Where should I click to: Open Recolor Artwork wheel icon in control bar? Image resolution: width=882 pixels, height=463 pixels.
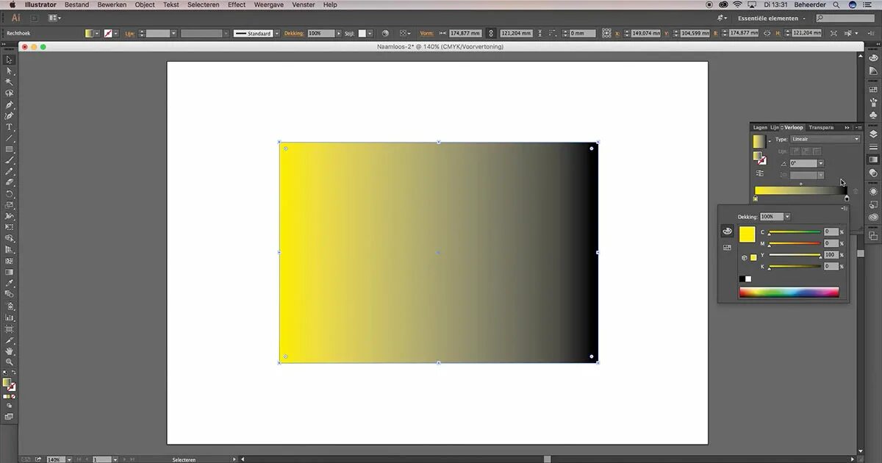click(385, 33)
